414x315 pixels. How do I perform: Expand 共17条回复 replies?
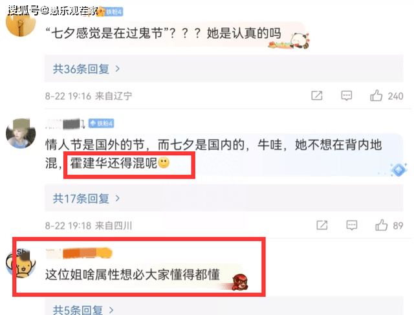point(86,199)
